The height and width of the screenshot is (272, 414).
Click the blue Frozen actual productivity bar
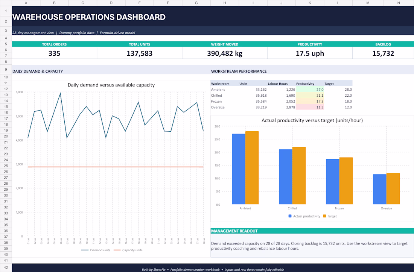[332, 182]
